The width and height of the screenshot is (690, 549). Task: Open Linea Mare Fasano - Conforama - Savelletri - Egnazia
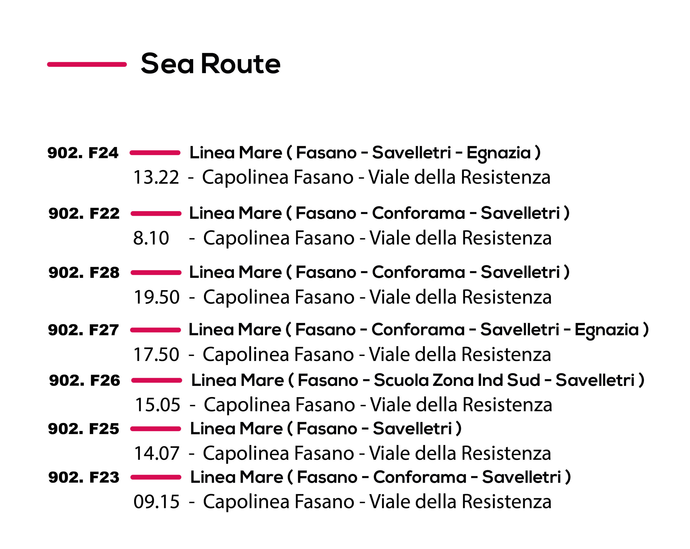419,330
